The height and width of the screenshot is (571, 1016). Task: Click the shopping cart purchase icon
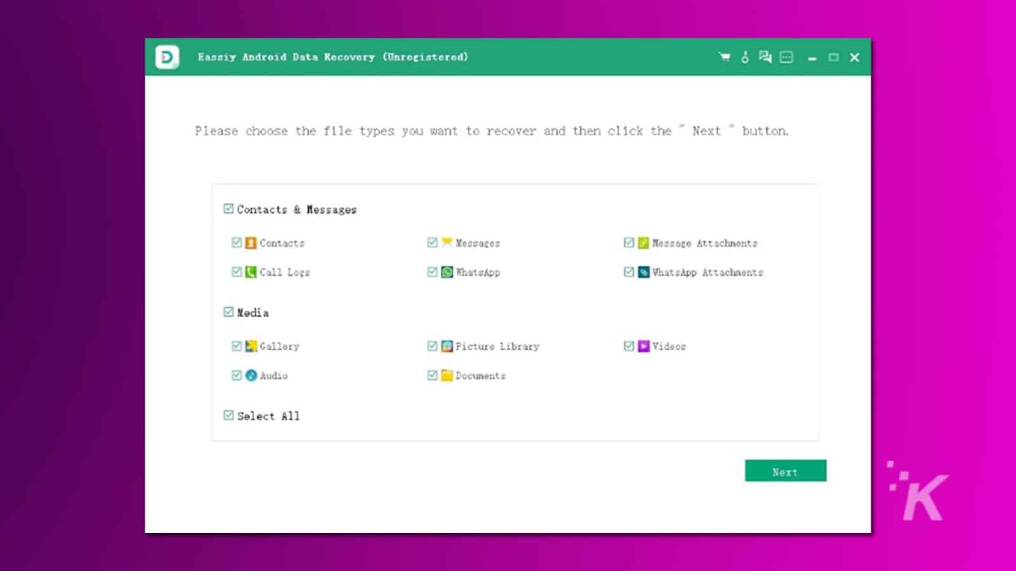(725, 57)
